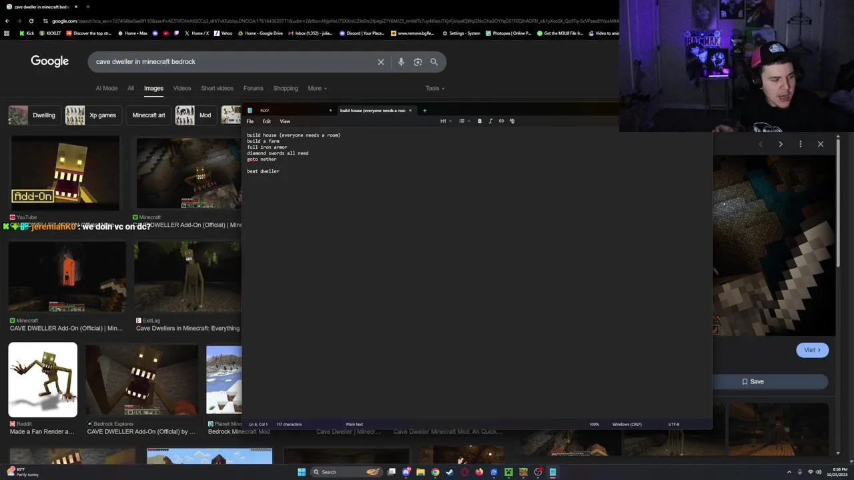The height and width of the screenshot is (480, 854).
Task: Open the Chrome apps grid in the bookmarks bar
Action: coord(7,33)
